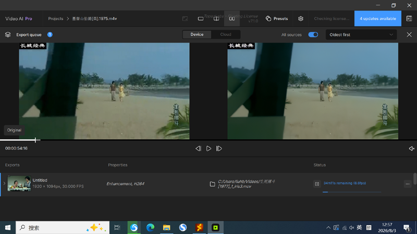Click the export queue count badge
This screenshot has height=234, width=417.
pos(50,34)
